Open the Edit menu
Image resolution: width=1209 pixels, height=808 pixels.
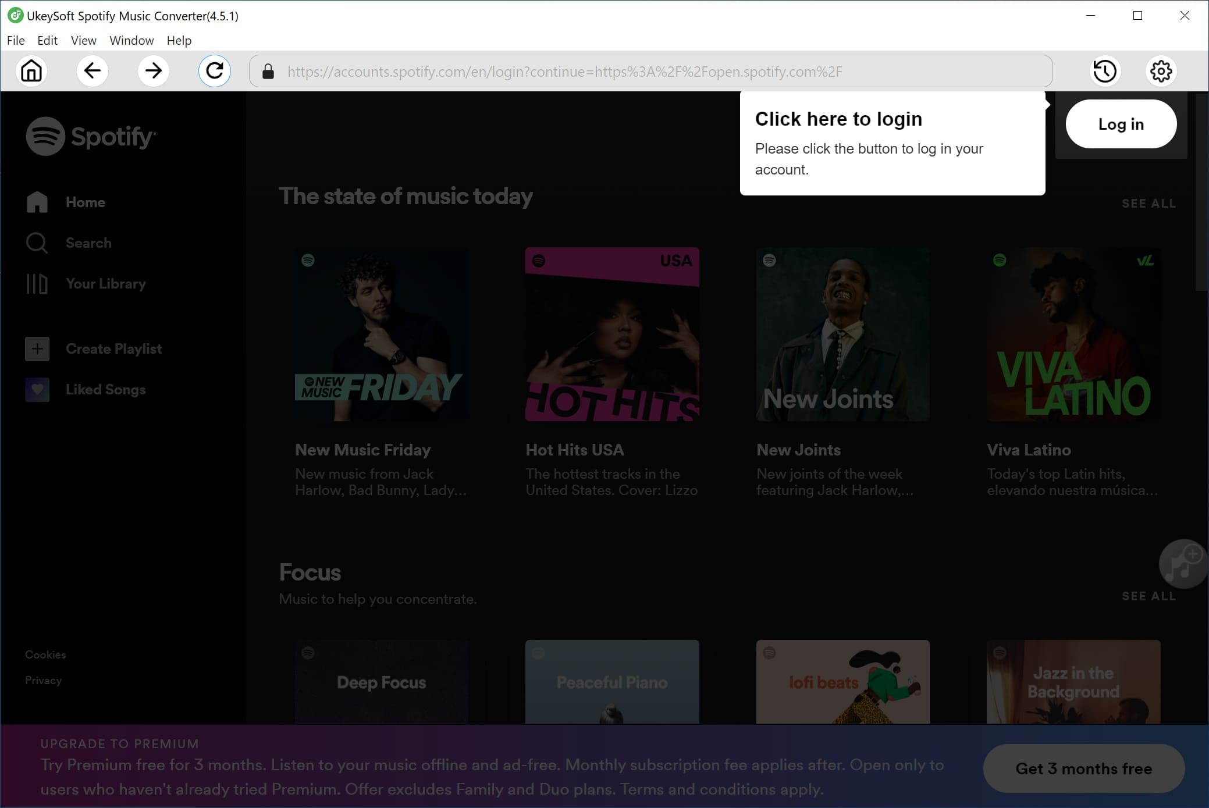[46, 41]
